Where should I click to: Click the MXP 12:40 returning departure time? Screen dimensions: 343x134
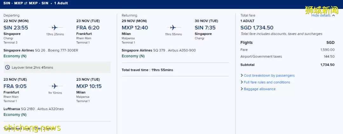coord(135,28)
